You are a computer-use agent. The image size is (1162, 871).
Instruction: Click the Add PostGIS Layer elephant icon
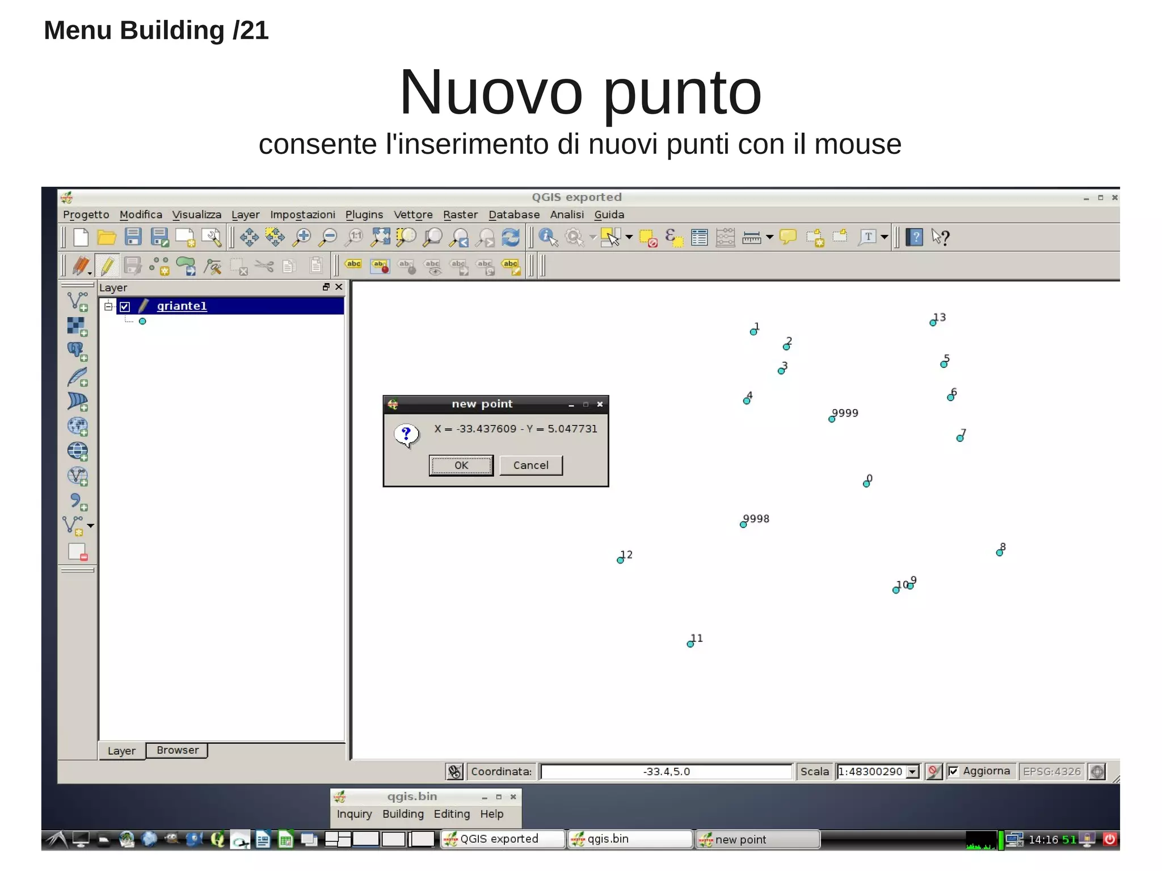click(77, 351)
